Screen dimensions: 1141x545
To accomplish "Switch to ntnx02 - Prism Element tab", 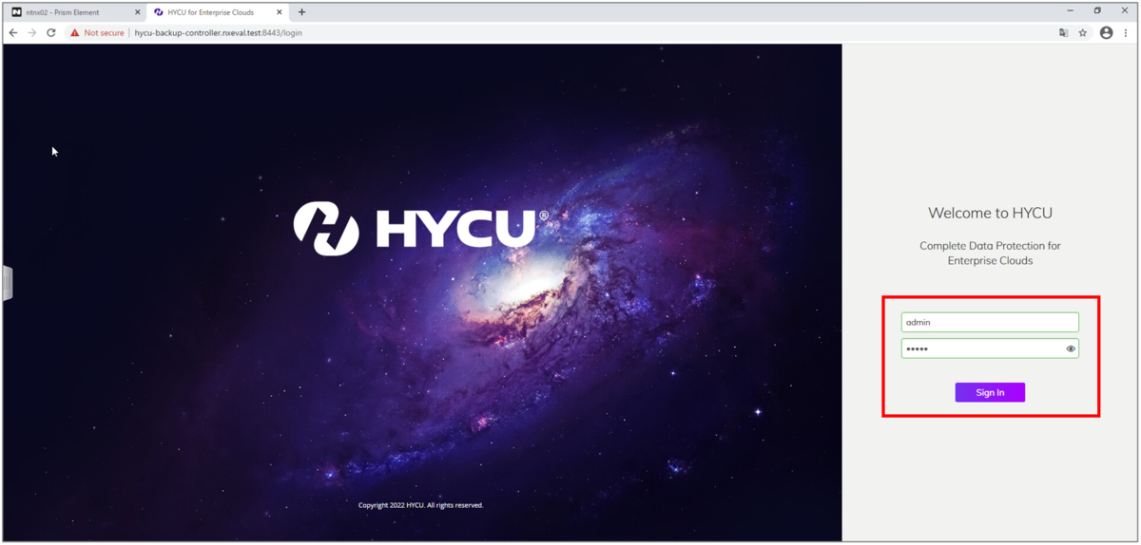I will 76,12.
